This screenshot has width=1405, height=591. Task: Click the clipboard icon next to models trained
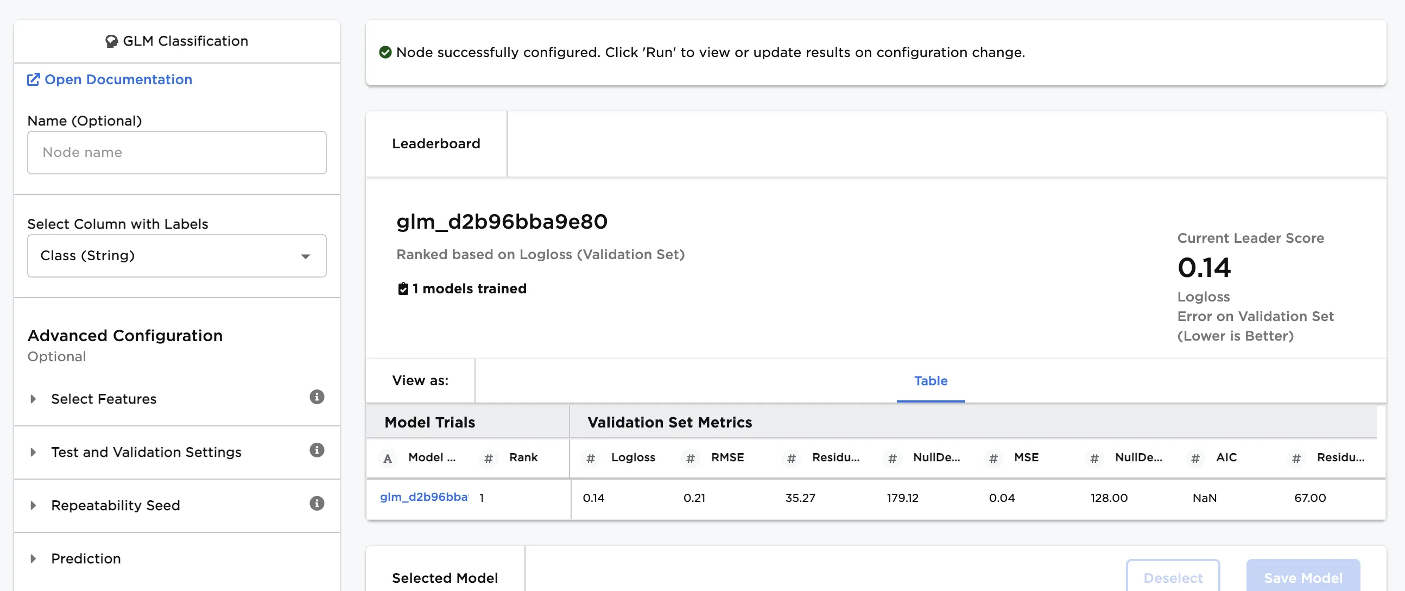click(403, 288)
